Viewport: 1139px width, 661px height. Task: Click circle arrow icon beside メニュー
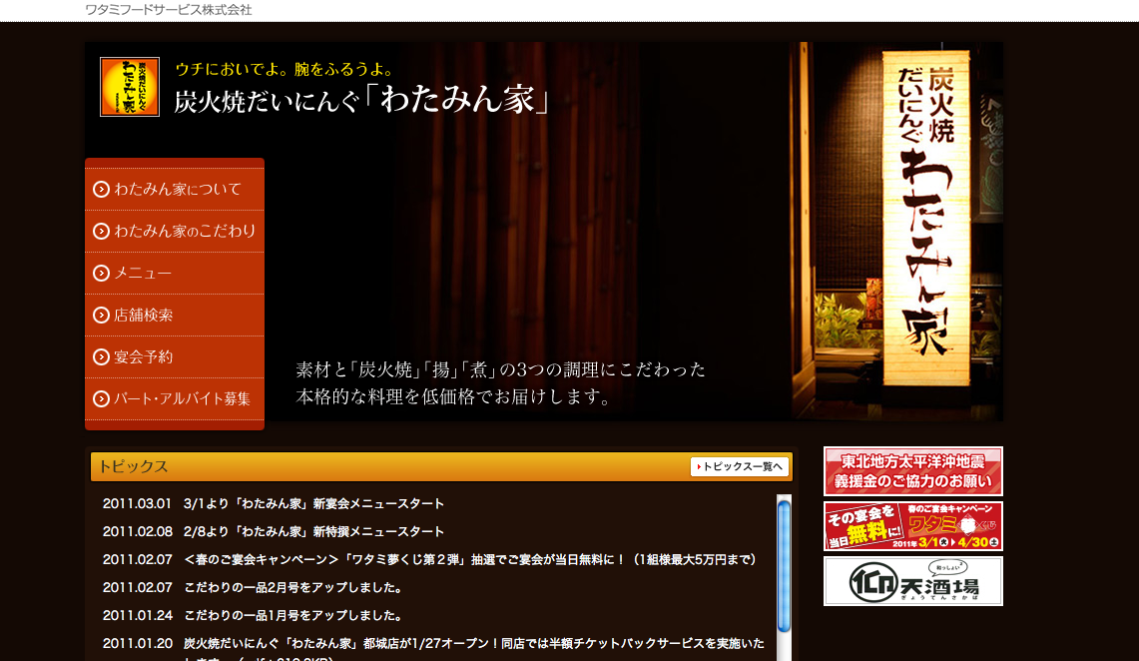(x=101, y=274)
